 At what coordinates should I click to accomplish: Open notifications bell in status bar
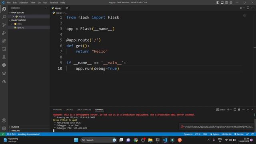point(252,134)
